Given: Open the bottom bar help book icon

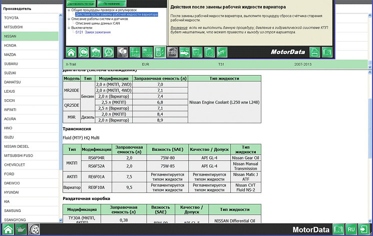Looking at the screenshot, I should point(338,229).
